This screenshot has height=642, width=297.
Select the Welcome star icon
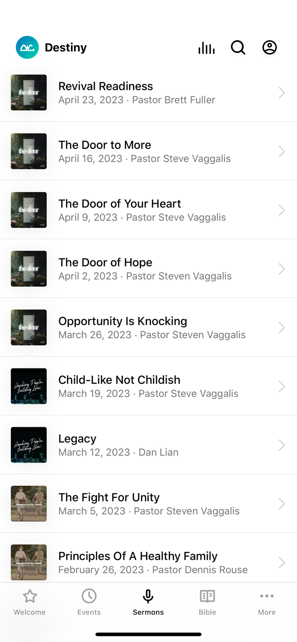tap(29, 595)
